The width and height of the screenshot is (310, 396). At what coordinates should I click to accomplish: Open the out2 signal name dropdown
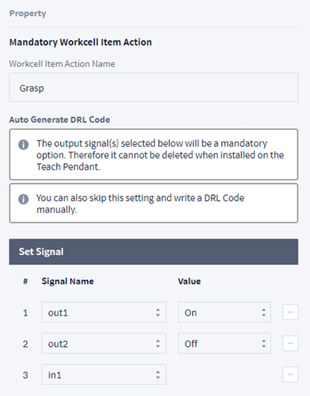104,343
